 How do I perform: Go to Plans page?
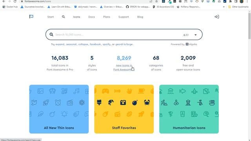107,17
